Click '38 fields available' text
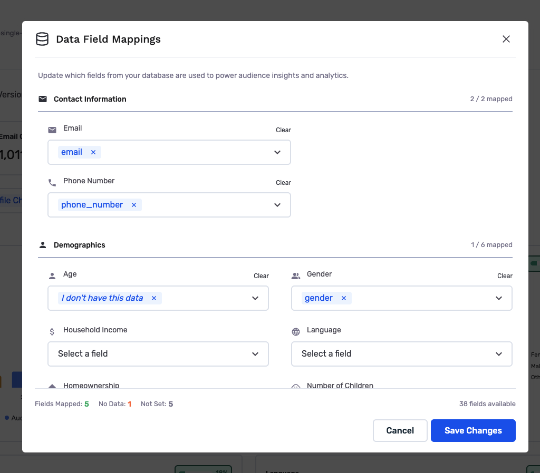540x473 pixels. [487, 404]
